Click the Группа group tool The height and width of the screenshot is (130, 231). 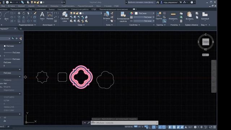(x=159, y=16)
